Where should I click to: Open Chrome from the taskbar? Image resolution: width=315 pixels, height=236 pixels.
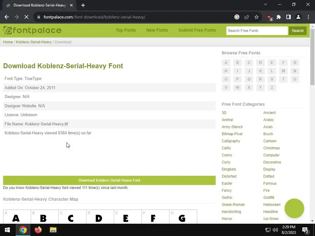tap(23, 230)
